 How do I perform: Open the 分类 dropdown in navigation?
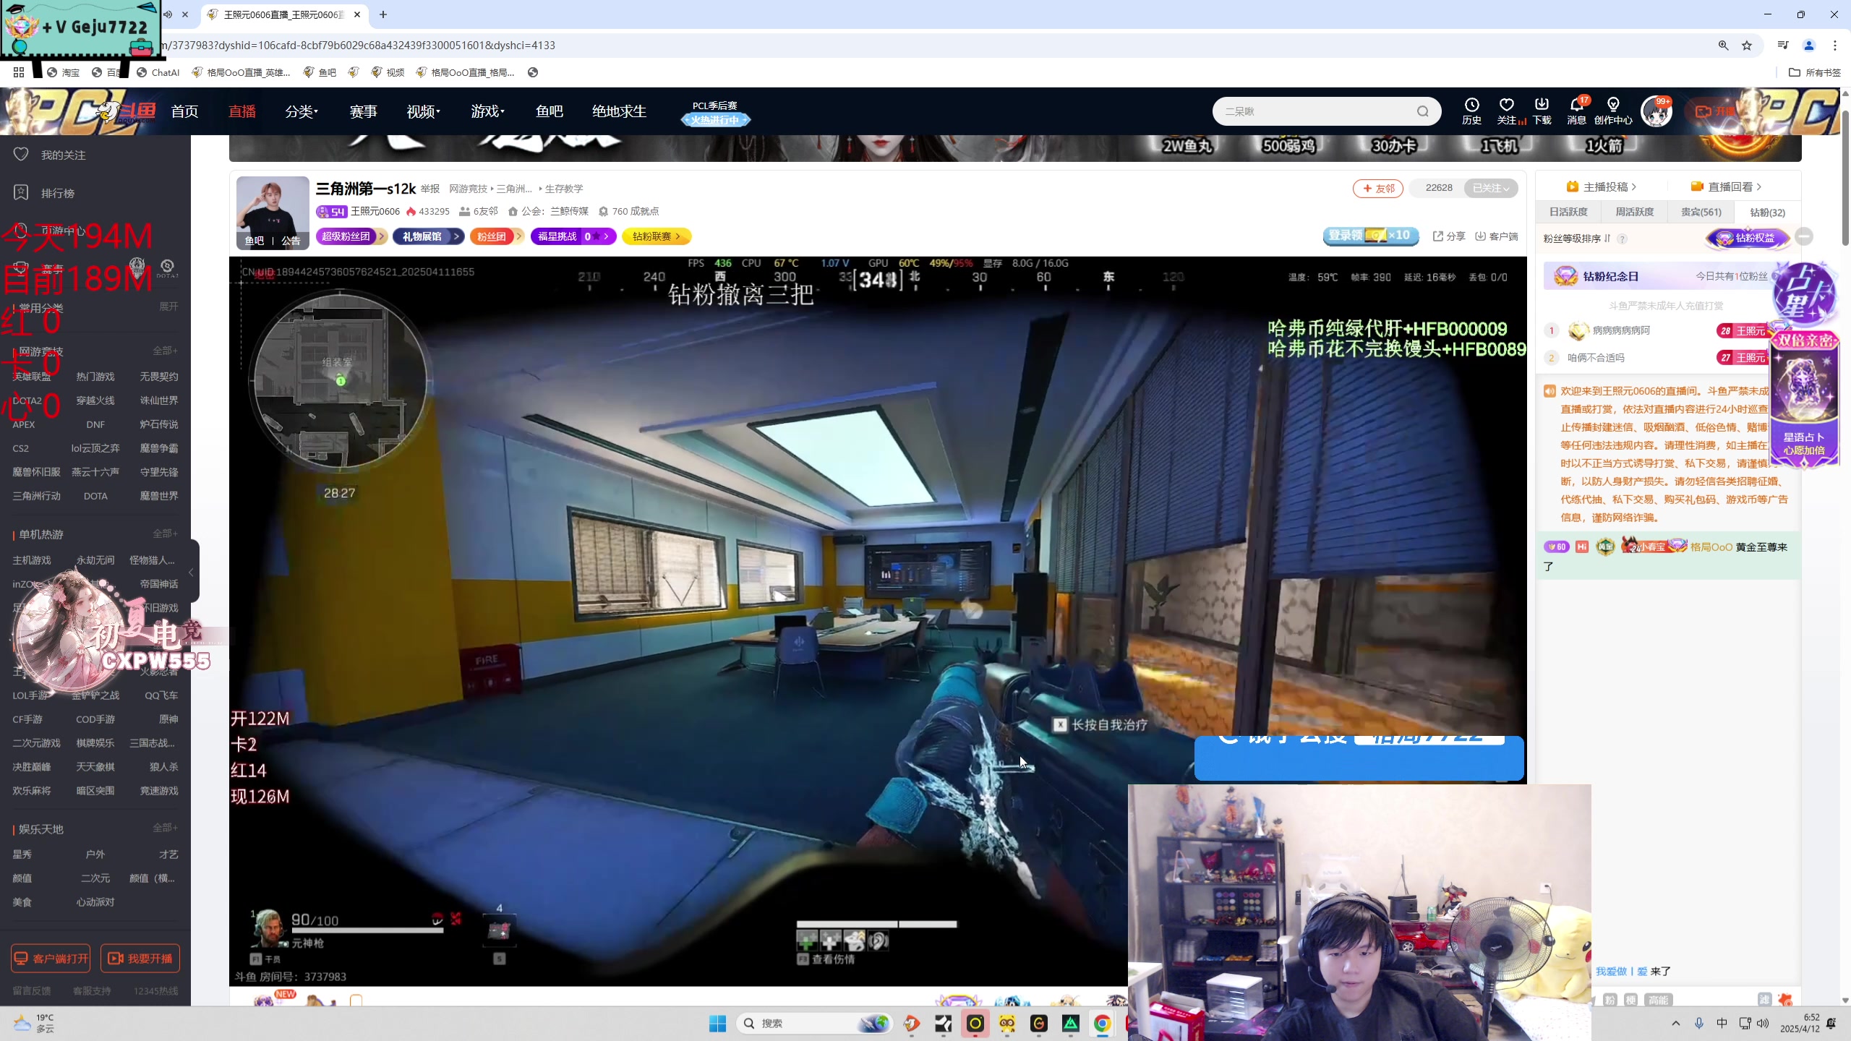coord(302,111)
